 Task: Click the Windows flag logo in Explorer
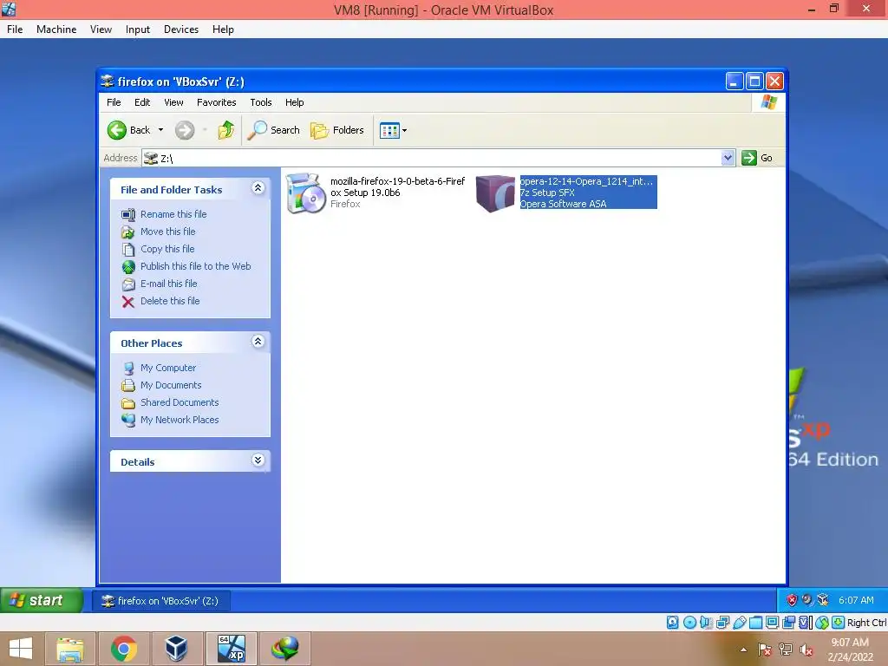(768, 102)
